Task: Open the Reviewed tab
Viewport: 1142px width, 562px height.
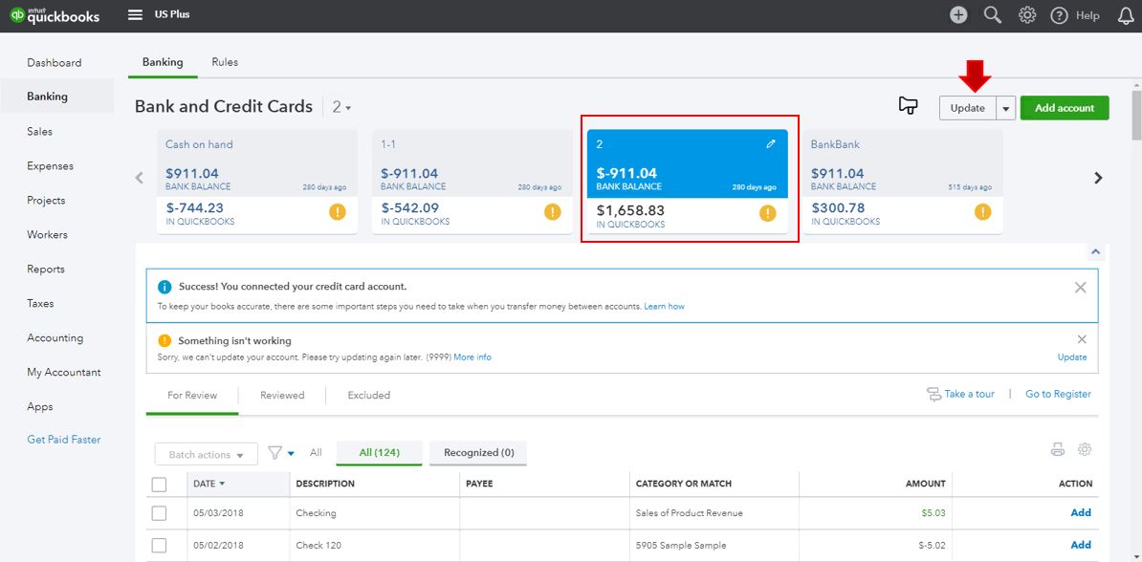Action: coord(282,394)
